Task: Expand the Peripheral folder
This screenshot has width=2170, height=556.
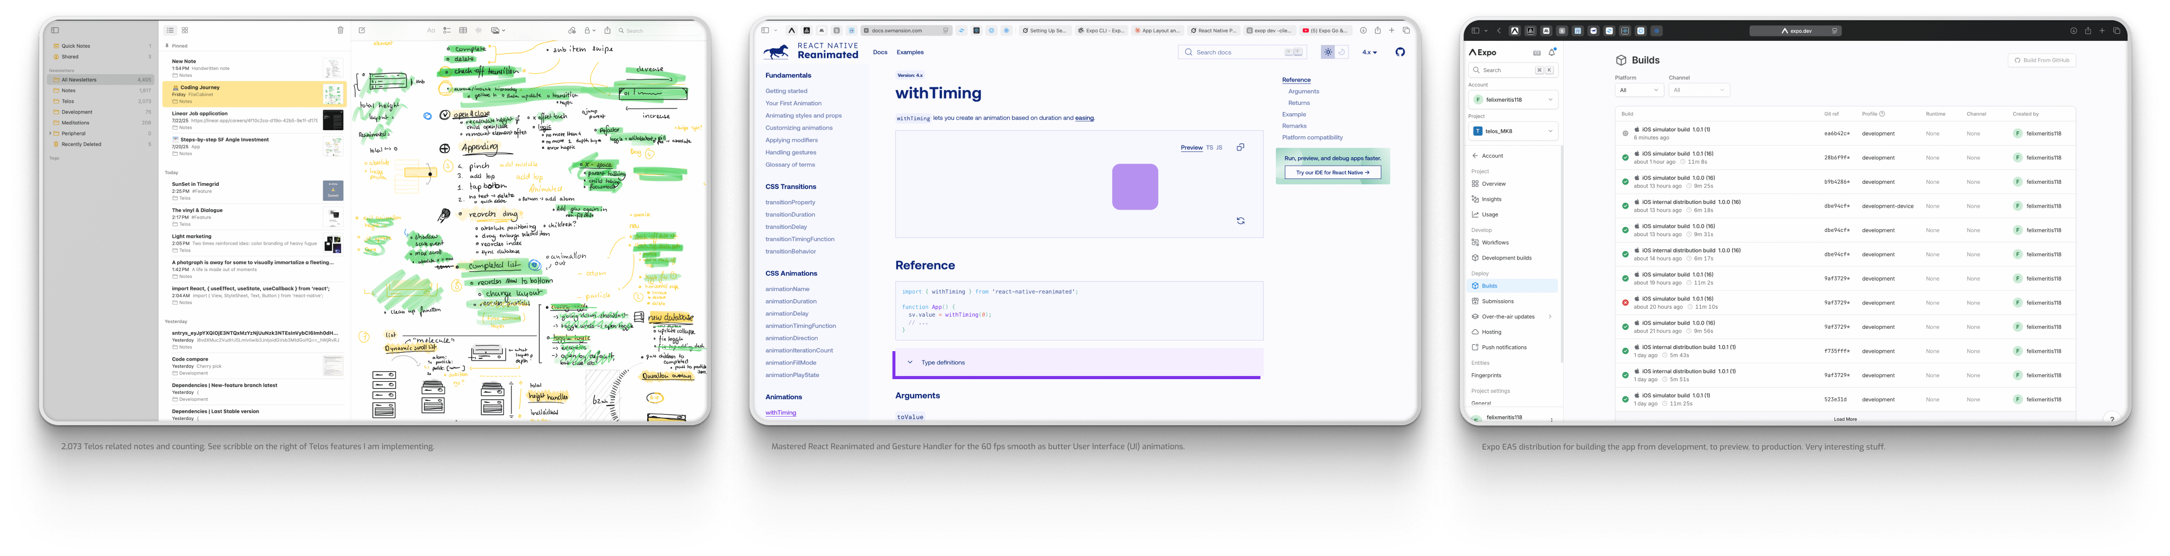Action: click(x=50, y=133)
